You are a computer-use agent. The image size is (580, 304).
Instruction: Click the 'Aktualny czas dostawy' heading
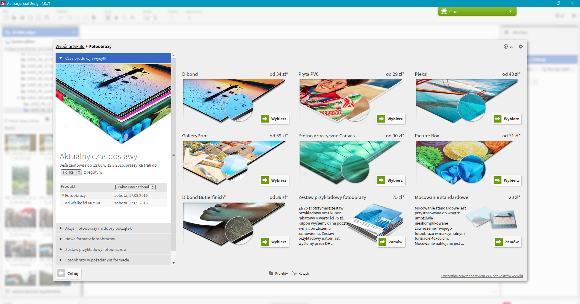tap(98, 156)
